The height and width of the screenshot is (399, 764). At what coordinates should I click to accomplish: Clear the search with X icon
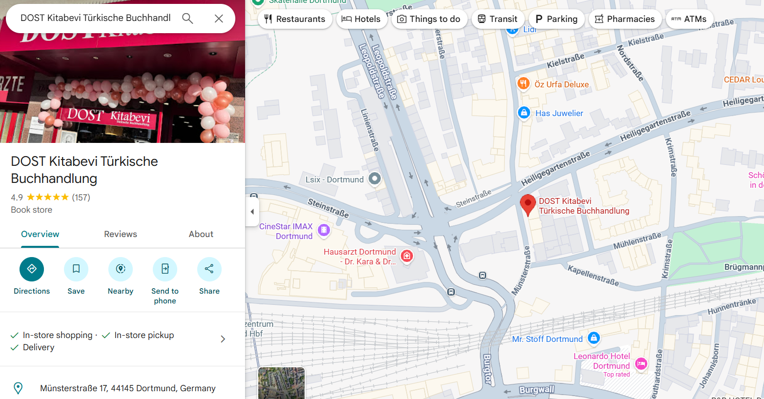[219, 19]
